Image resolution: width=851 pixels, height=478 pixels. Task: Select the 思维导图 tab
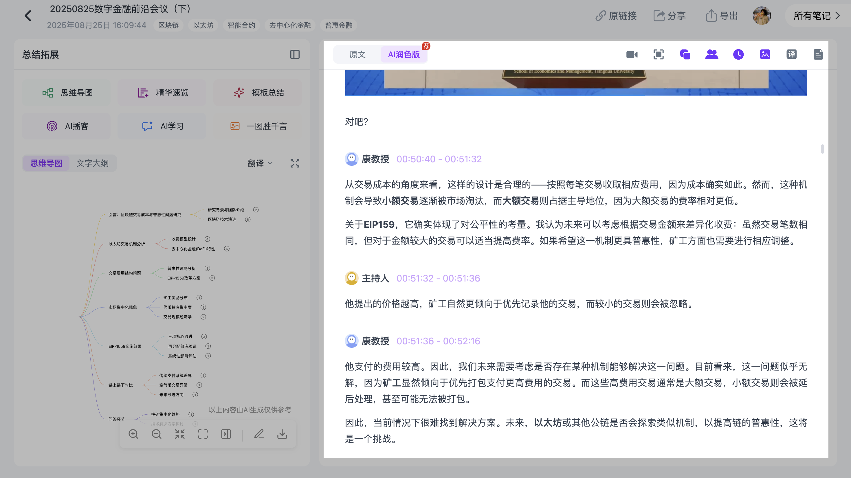[x=46, y=163]
